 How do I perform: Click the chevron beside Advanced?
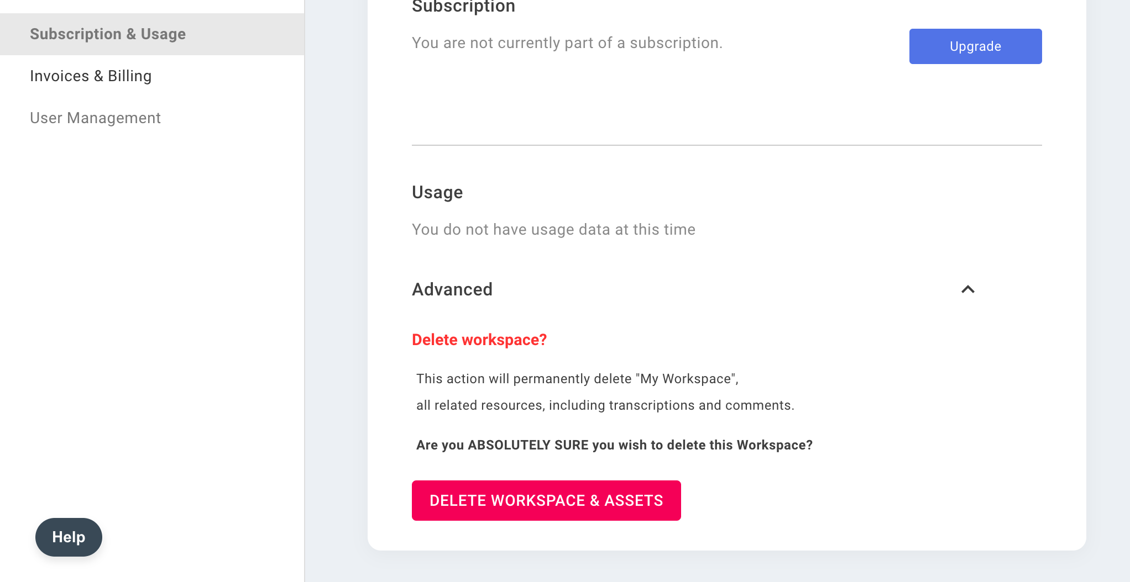click(967, 289)
